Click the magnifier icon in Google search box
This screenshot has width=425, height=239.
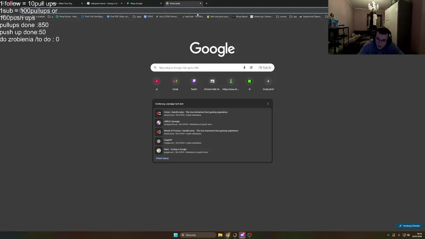point(155,68)
